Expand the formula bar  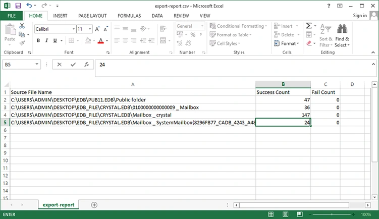pos(373,64)
